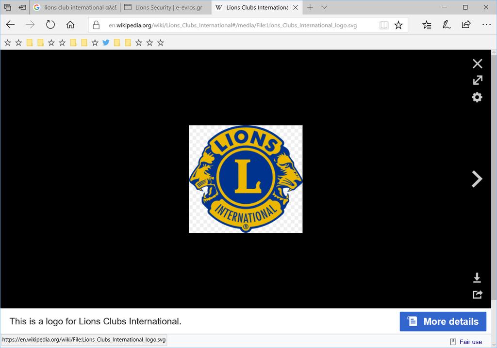This screenshot has width=497, height=348.
Task: Open Edge settings and more menu
Action: click(x=486, y=25)
